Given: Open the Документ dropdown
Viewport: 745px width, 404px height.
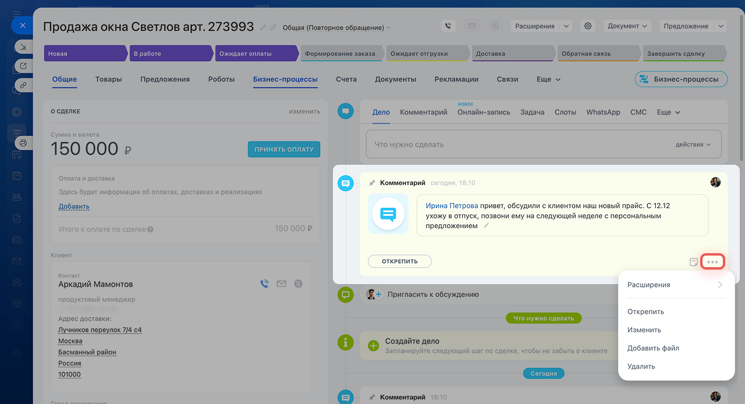Looking at the screenshot, I should point(627,26).
